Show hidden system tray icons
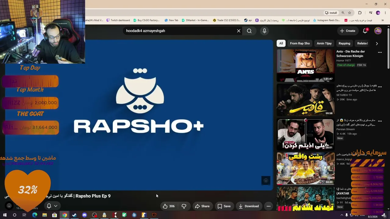The image size is (390, 219). (x=342, y=215)
